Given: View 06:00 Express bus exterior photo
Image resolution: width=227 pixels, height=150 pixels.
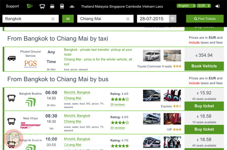Looking at the screenshot, I should tap(151, 95).
